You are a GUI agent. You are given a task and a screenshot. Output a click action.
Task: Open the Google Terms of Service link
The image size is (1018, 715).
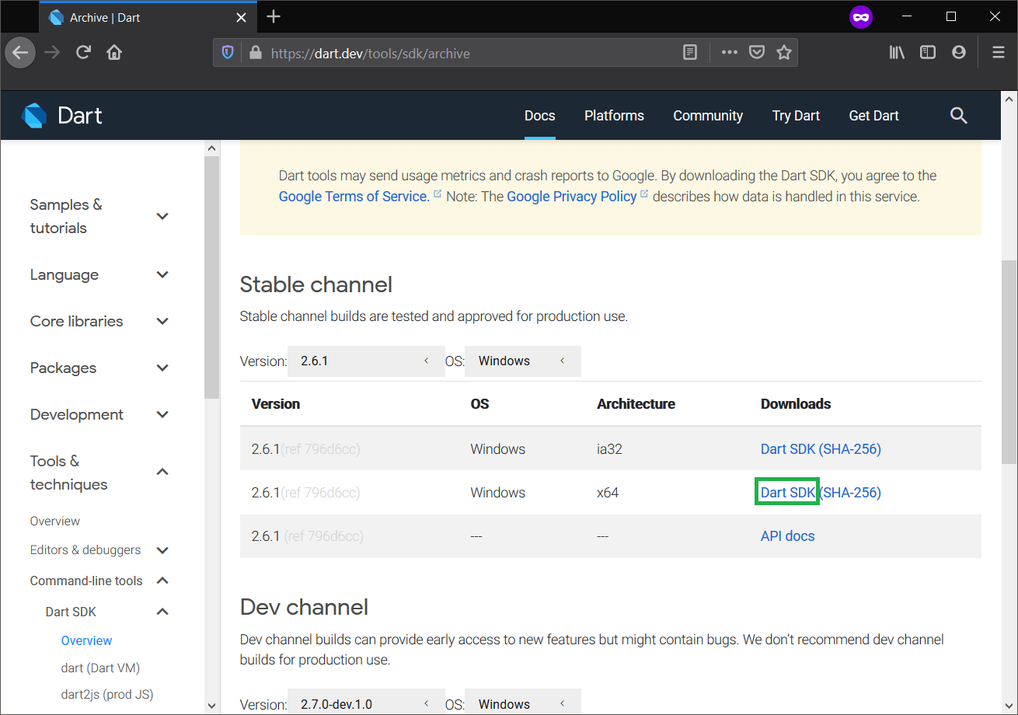point(352,196)
